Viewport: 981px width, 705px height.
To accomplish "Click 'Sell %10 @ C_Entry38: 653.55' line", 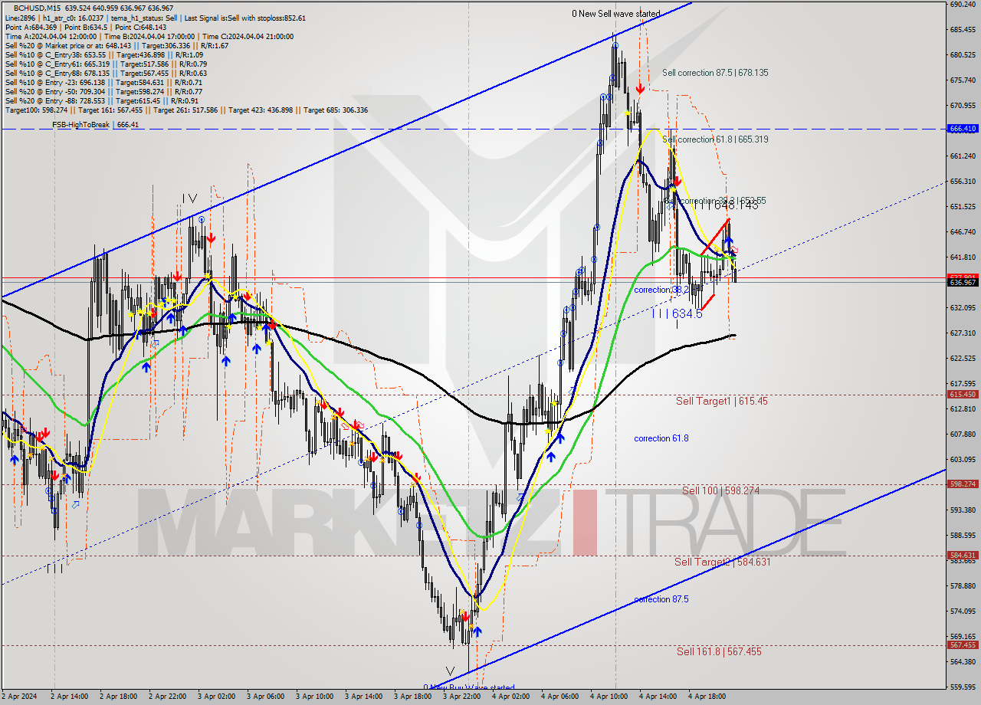I will click(x=103, y=55).
